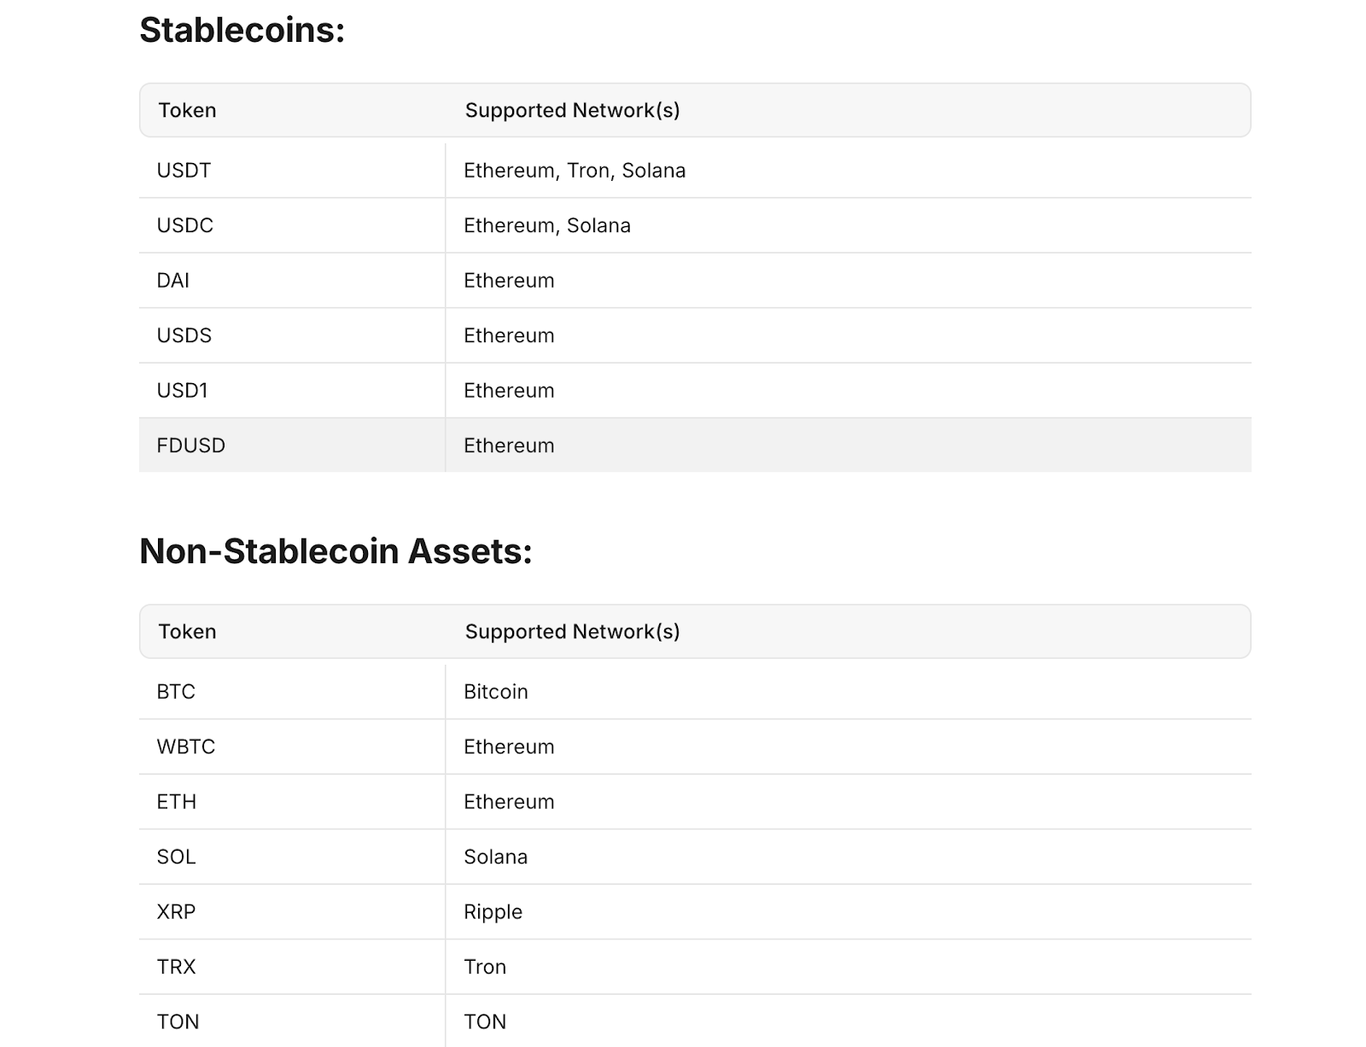
Task: Select the SOL token cell
Action: 292,857
